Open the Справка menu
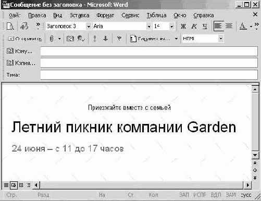 pos(204,15)
